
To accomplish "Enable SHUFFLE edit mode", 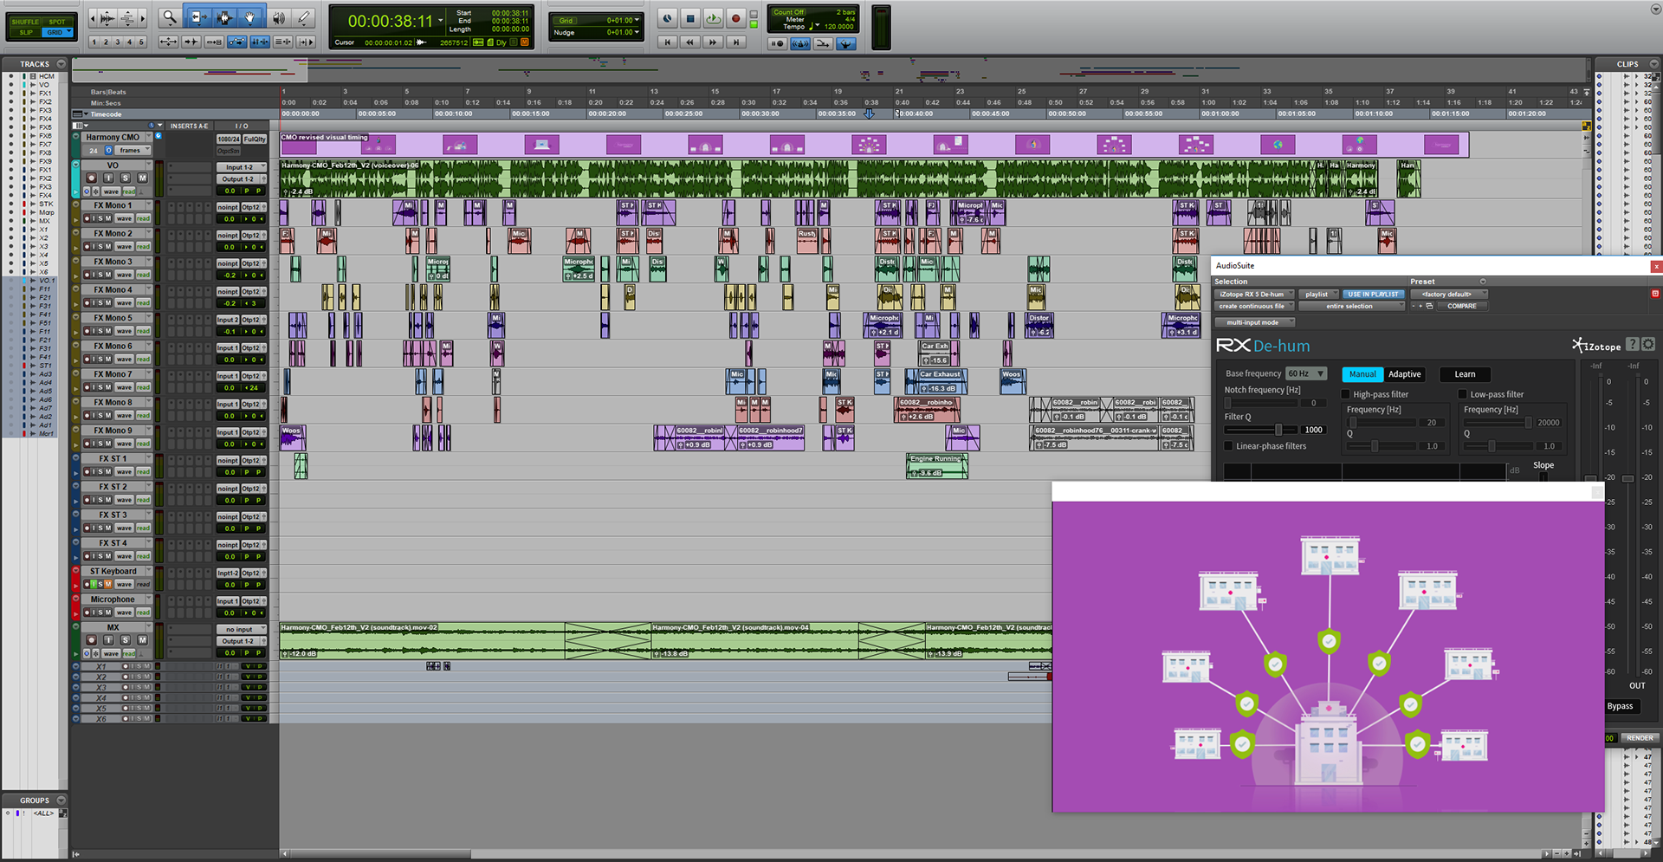I will [x=25, y=22].
